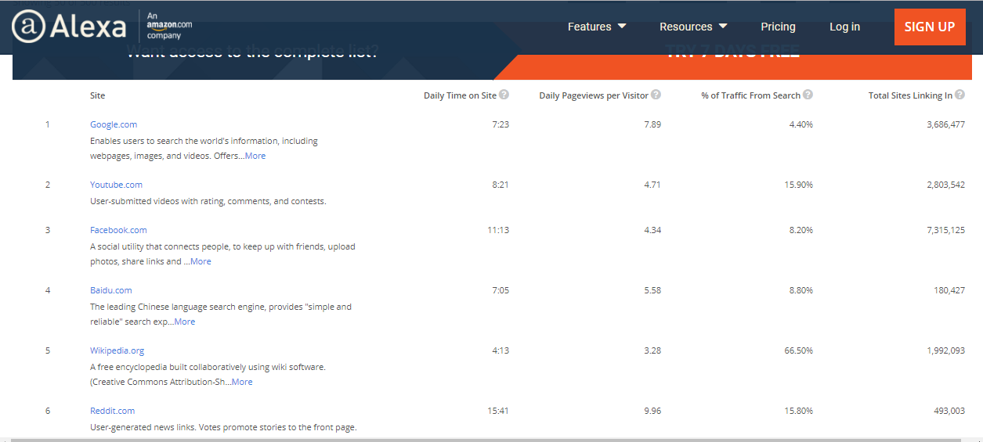Select Reddit.com's linking sites value 493,003
Screen dimensions: 983x442
pyautogui.click(x=950, y=411)
